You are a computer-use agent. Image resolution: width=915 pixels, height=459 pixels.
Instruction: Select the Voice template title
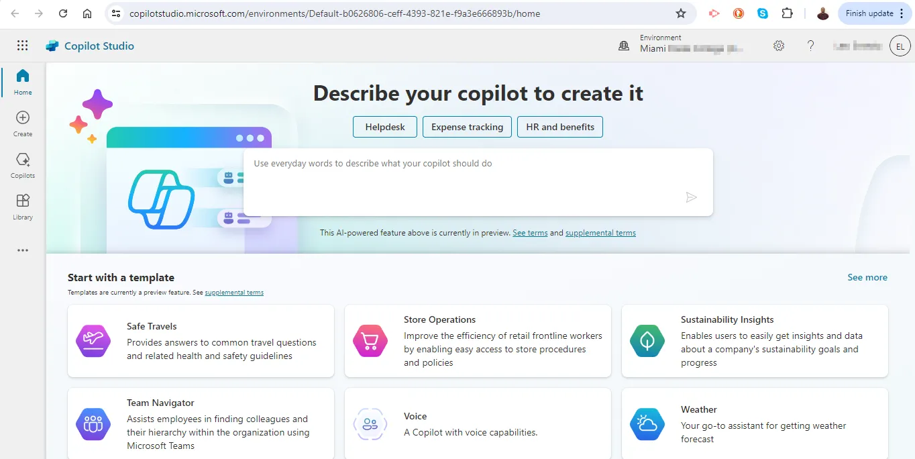pyautogui.click(x=415, y=416)
